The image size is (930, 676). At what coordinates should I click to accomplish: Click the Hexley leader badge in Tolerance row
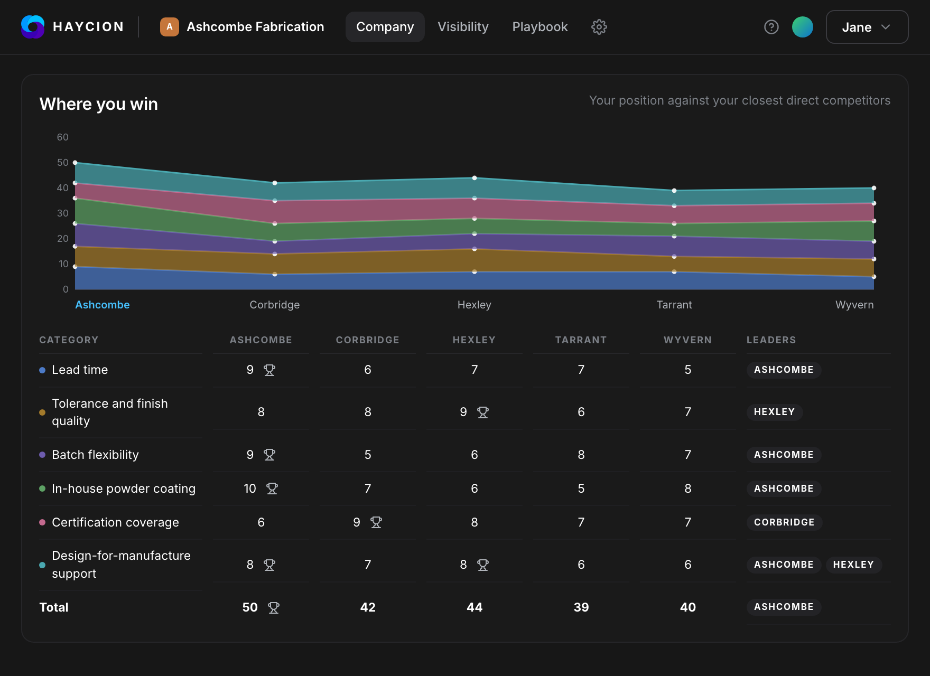click(774, 412)
